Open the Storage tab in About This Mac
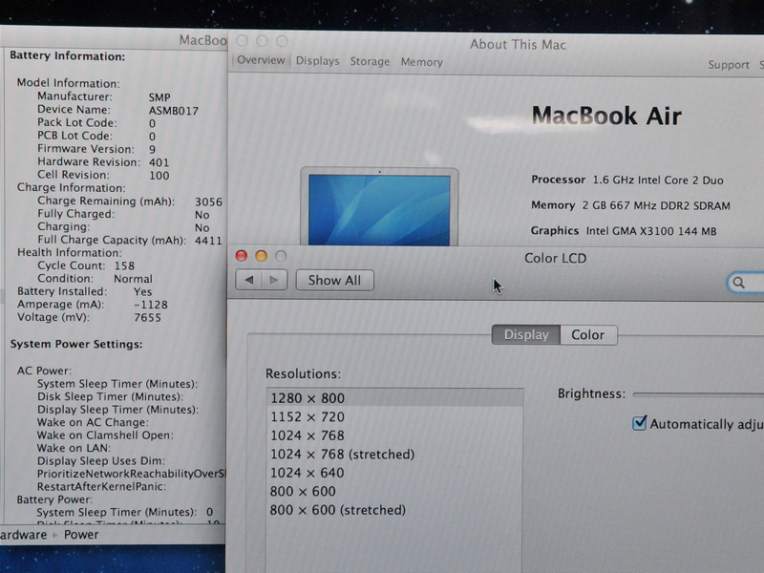 point(370,61)
